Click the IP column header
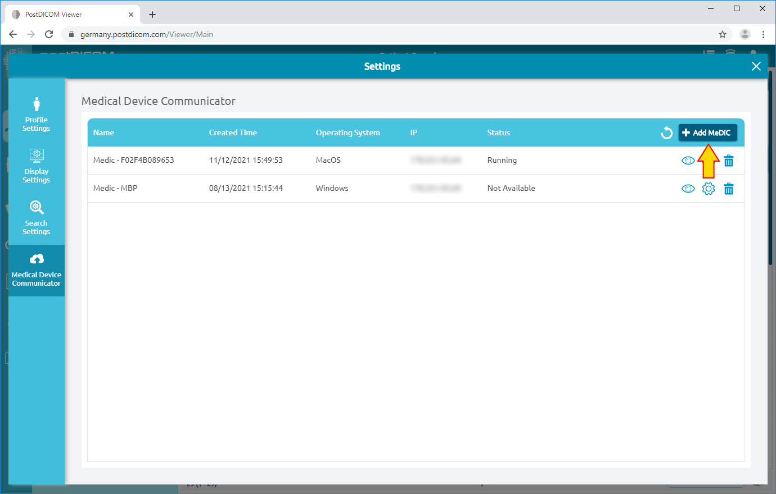Viewport: 776px width, 494px height. point(414,132)
